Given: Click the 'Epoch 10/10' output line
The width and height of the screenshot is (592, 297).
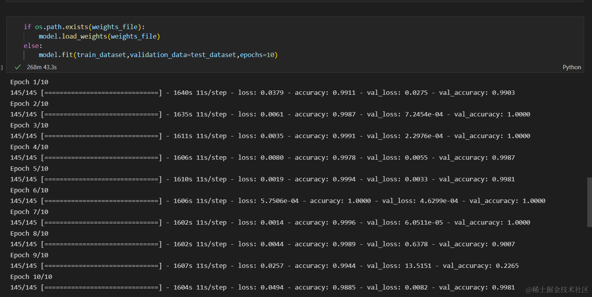Looking at the screenshot, I should [31, 277].
